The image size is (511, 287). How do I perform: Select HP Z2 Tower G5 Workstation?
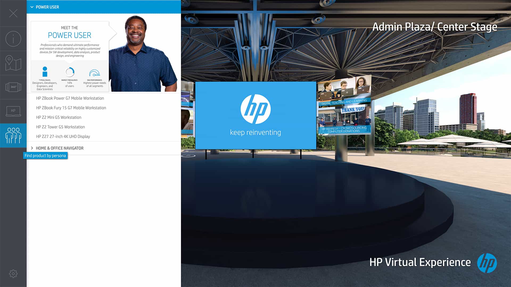click(60, 127)
